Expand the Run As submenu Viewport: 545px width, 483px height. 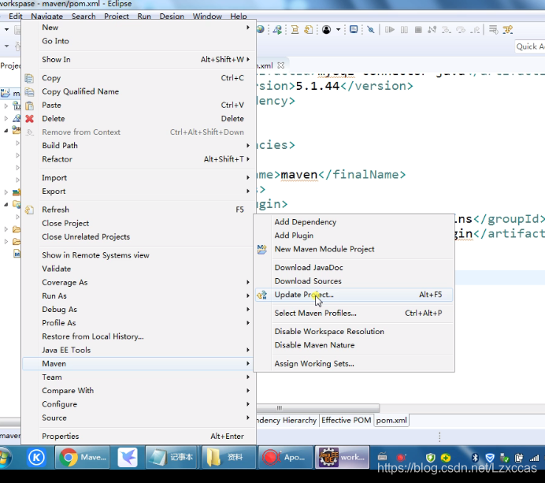(248, 296)
